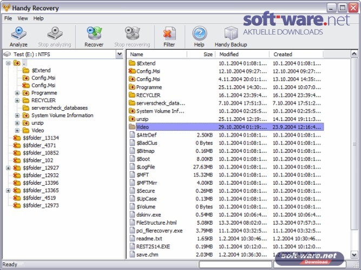Click the Stop analyzing toolbar icon
The height and width of the screenshot is (270, 361).
click(55, 33)
